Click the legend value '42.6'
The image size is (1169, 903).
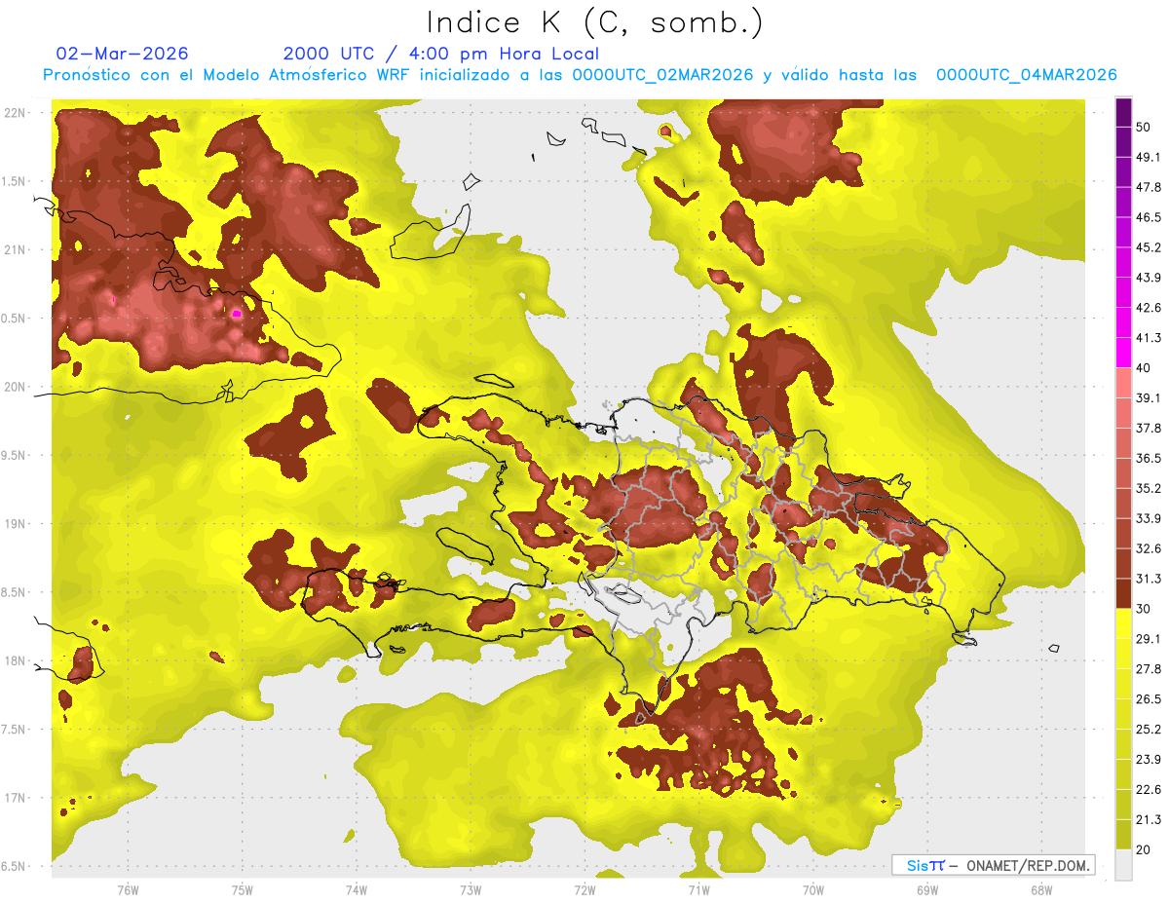(x=1149, y=309)
